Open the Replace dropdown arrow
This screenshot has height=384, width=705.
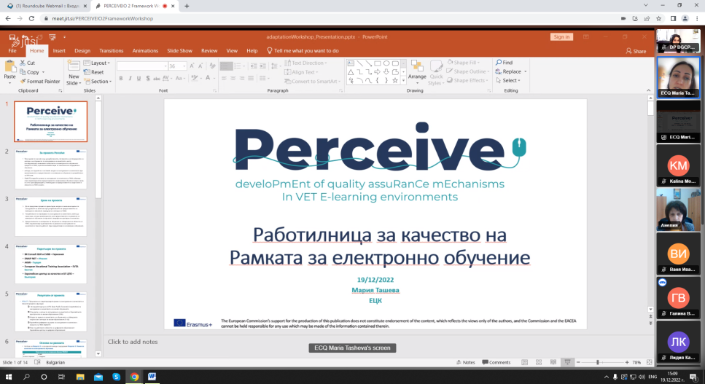coord(525,72)
